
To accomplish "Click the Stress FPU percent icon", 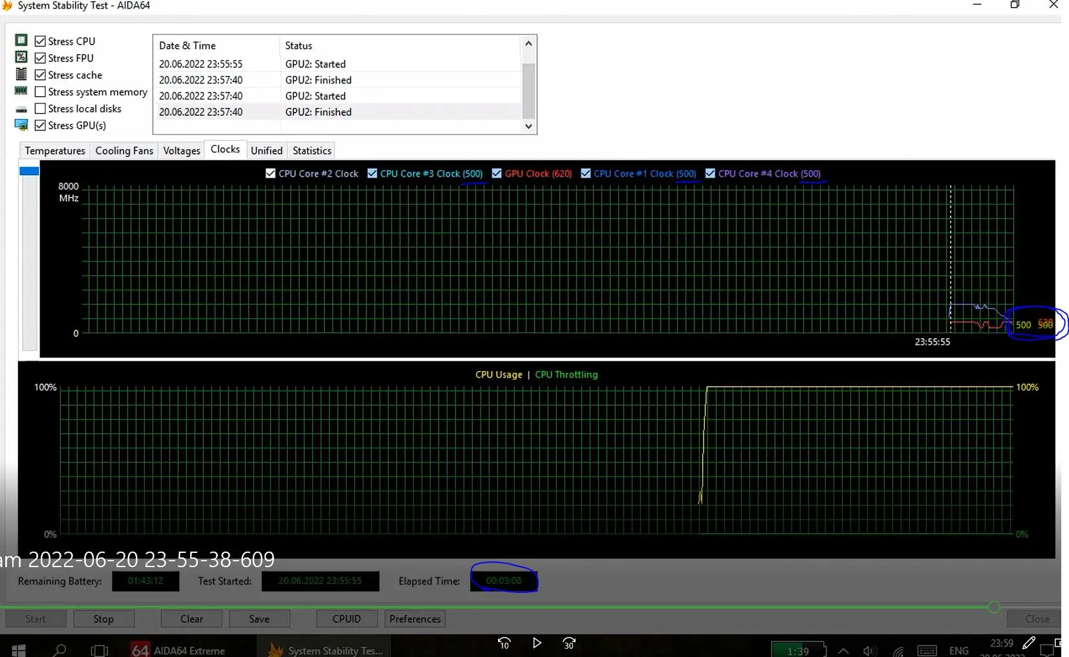I will 21,57.
